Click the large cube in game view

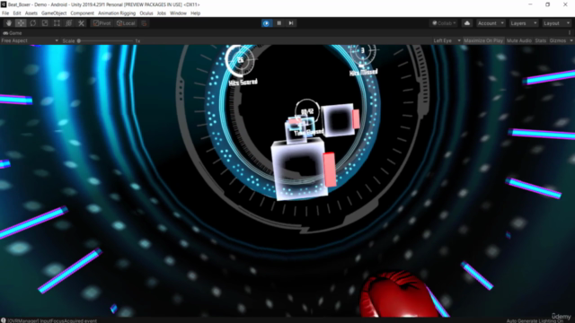pos(299,170)
